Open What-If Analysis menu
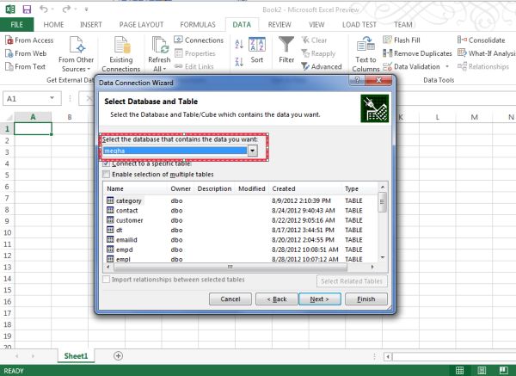Image resolution: width=516 pixels, height=376 pixels. point(487,53)
